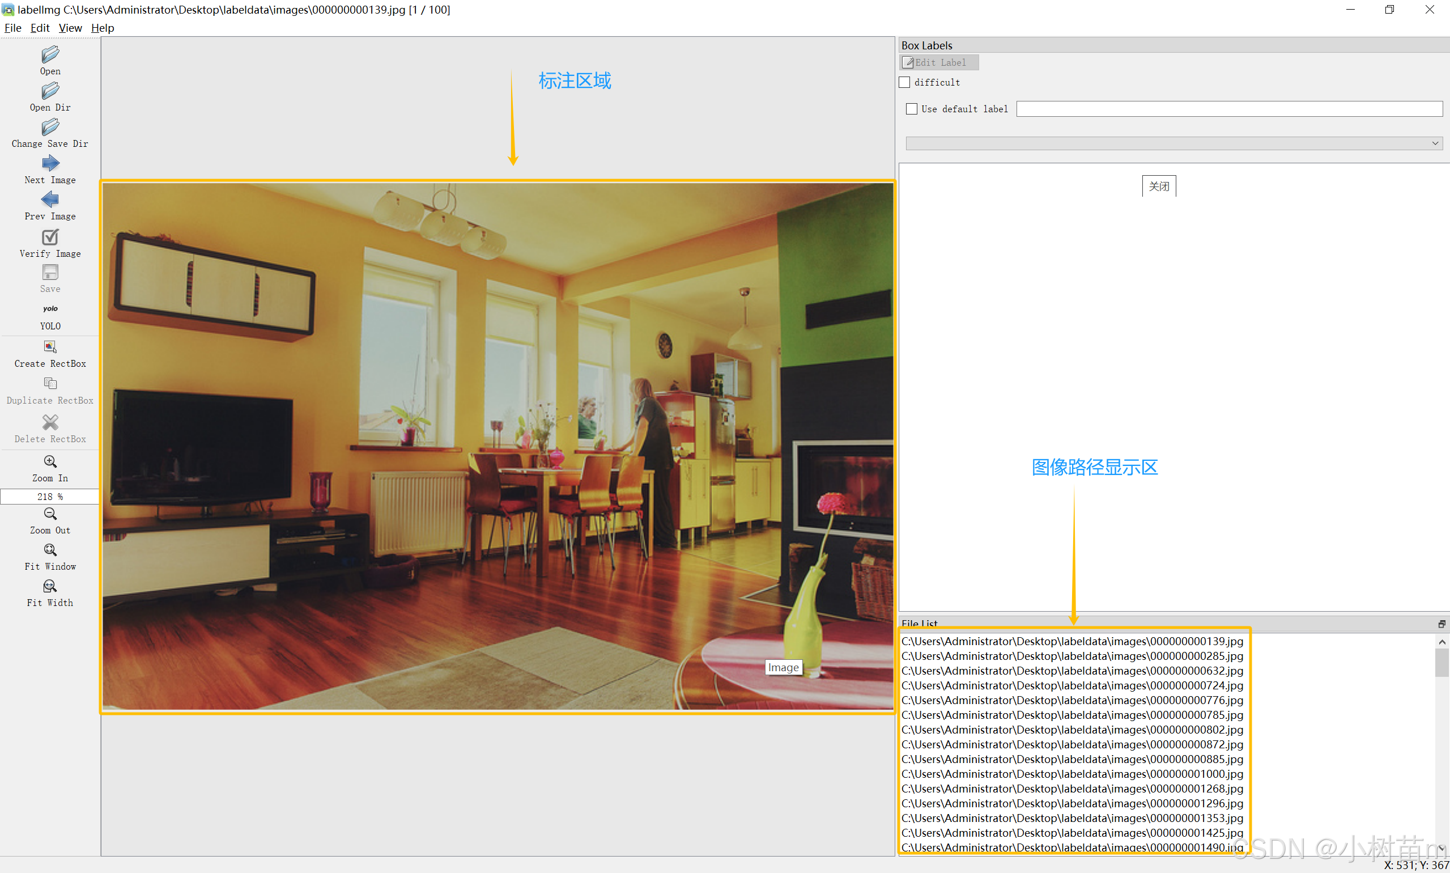Click the 关闭 button
The height and width of the screenshot is (873, 1450).
pos(1158,187)
